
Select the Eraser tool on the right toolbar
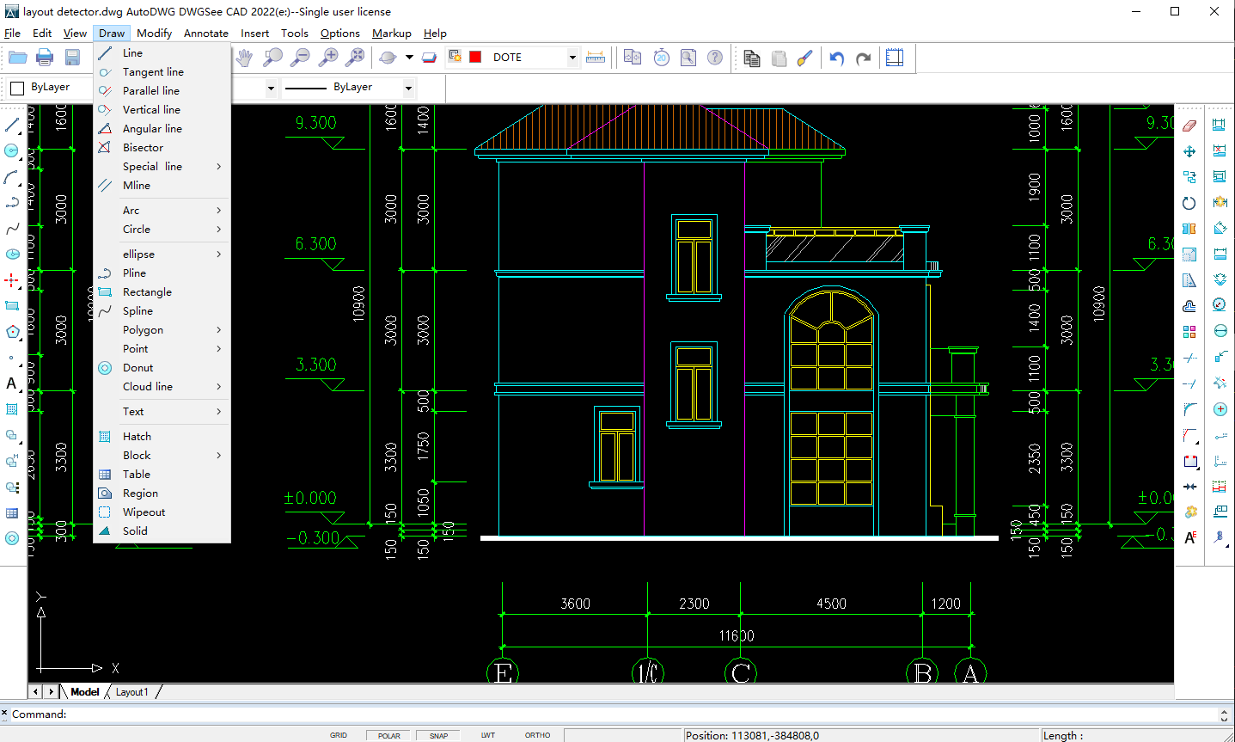pyautogui.click(x=1189, y=126)
